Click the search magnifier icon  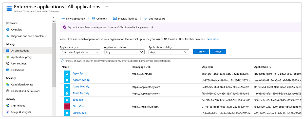[x=62, y=61]
